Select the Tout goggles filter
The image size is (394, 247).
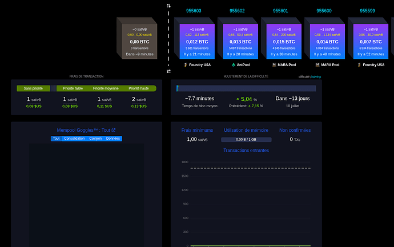pyautogui.click(x=57, y=139)
